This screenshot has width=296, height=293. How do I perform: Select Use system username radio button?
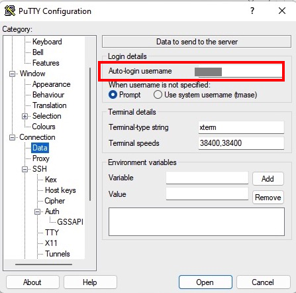coord(158,95)
